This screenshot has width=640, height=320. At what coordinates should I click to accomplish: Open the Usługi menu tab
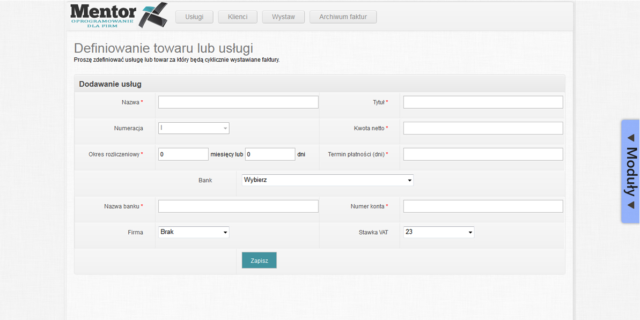[194, 17]
